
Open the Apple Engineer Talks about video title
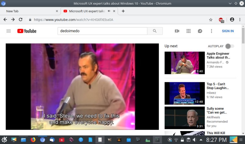coord(218,56)
